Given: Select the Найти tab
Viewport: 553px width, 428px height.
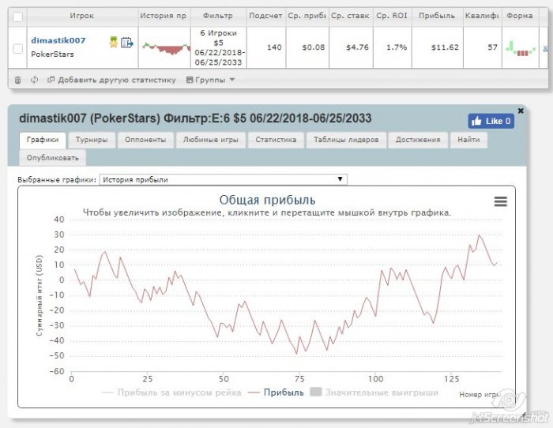Looking at the screenshot, I should (x=468, y=140).
